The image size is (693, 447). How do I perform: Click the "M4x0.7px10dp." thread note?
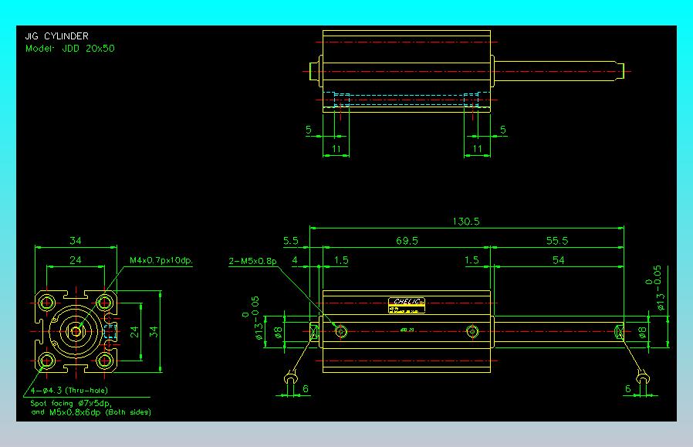(161, 260)
